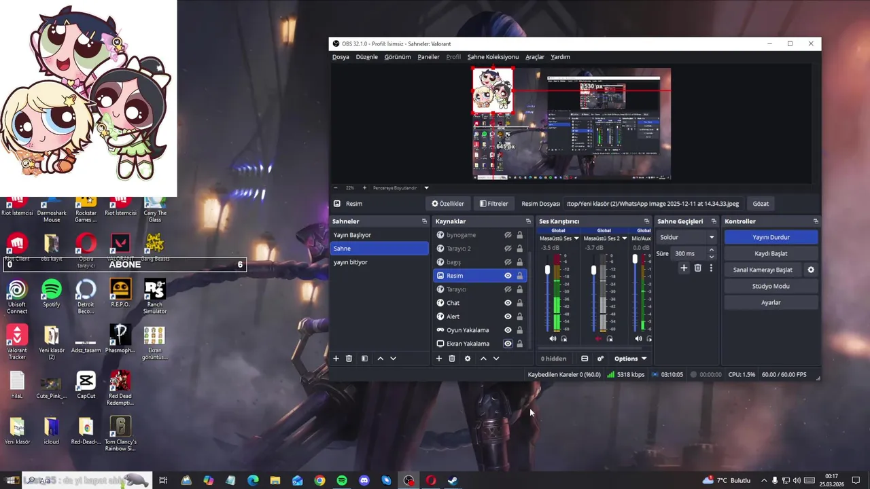
Task: Open mixer Options dropdown
Action: (630, 359)
